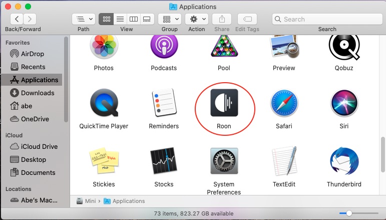Open the Reminders app icon
The height and width of the screenshot is (220, 386).
pyautogui.click(x=164, y=103)
